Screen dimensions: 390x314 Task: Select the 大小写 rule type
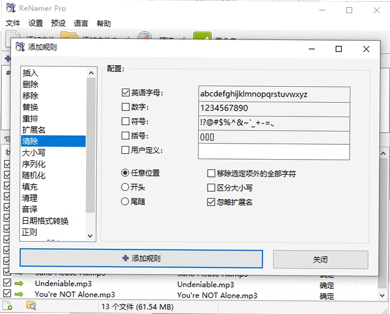pyautogui.click(x=53, y=153)
